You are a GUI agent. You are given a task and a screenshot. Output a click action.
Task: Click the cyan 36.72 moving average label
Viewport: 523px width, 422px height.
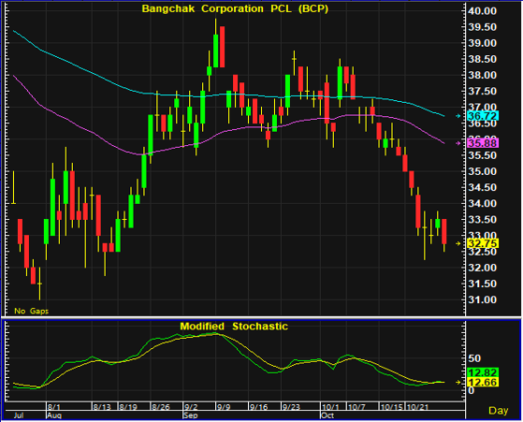click(x=483, y=116)
